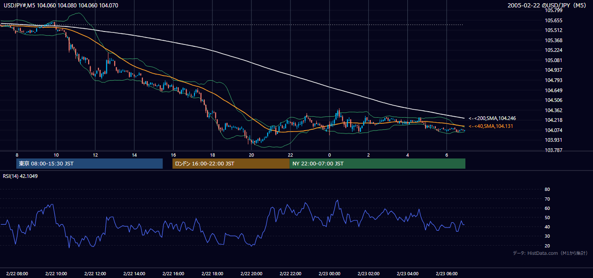The image size is (593, 278).
Task: Click the 2/22 10:00 date label
Action: (x=56, y=273)
